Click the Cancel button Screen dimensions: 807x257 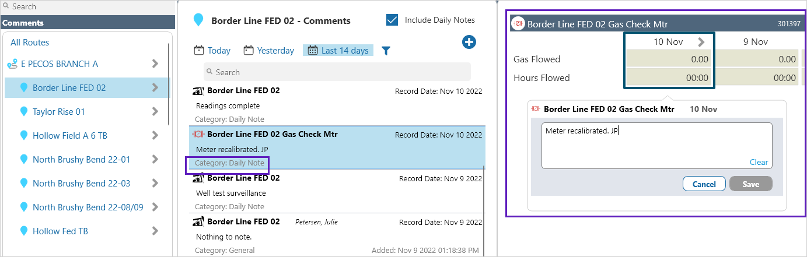coord(704,184)
